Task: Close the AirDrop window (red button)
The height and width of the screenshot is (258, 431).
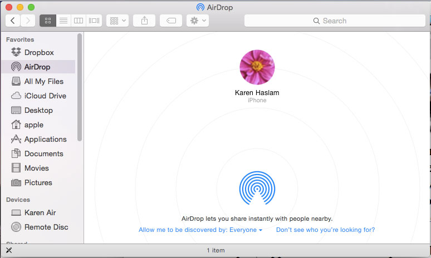Action: [9, 7]
